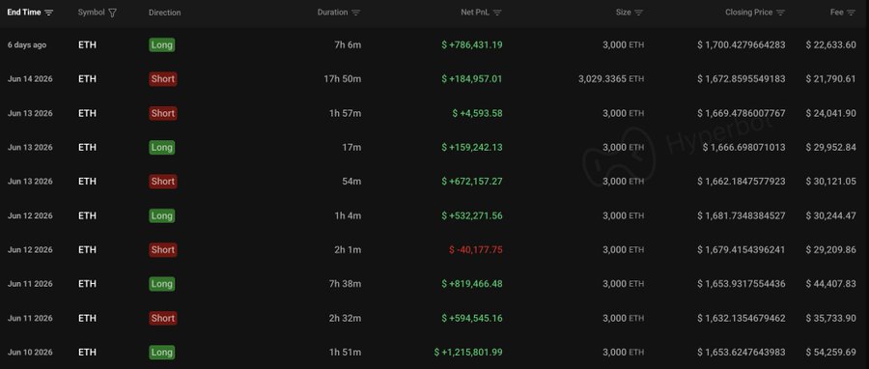Click the net PnL value $ +532,271.56
This screenshot has width=869, height=369.
click(472, 215)
